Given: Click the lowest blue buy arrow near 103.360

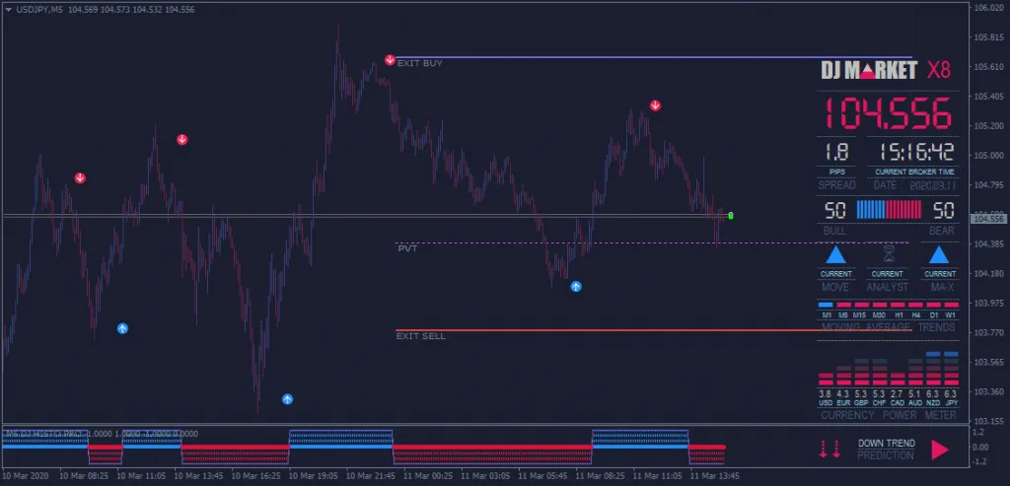Looking at the screenshot, I should (287, 399).
